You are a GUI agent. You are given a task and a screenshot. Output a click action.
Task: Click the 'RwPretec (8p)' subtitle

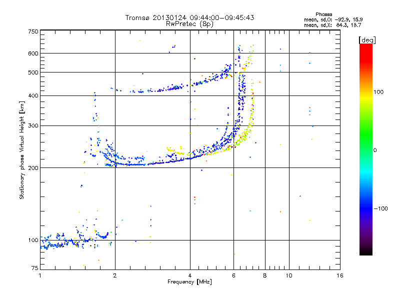[x=189, y=24]
